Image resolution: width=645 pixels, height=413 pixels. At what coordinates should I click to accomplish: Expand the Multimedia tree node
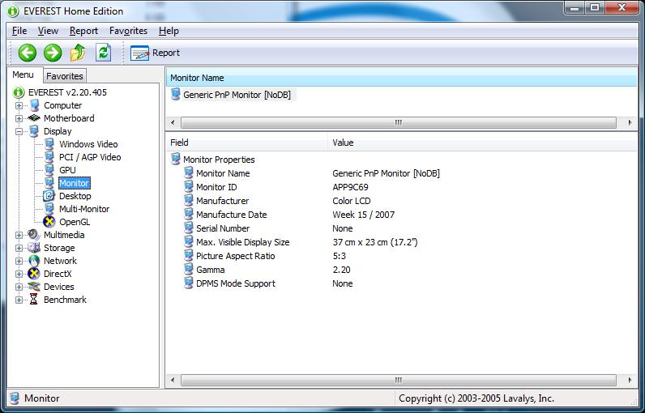pos(19,235)
